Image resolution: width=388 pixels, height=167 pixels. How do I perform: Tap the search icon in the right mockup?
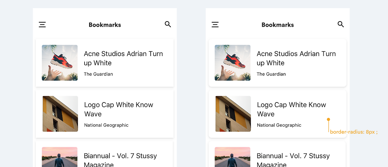pyautogui.click(x=341, y=24)
